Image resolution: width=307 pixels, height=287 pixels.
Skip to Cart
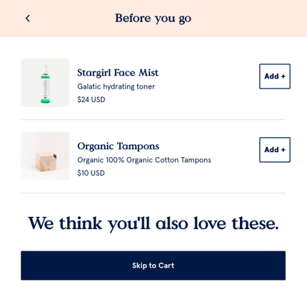click(x=153, y=266)
